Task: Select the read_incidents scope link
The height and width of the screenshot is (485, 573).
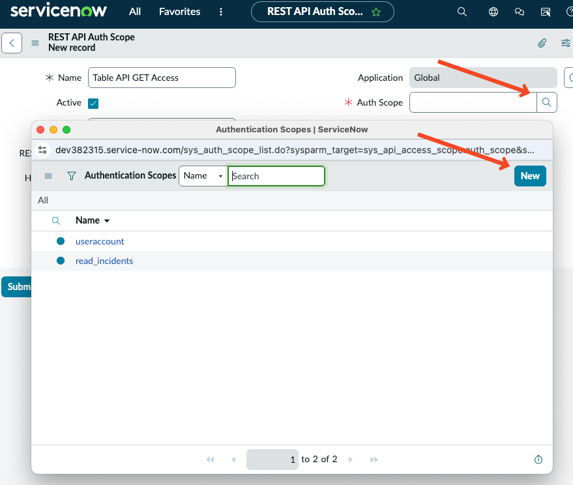Action: [104, 261]
